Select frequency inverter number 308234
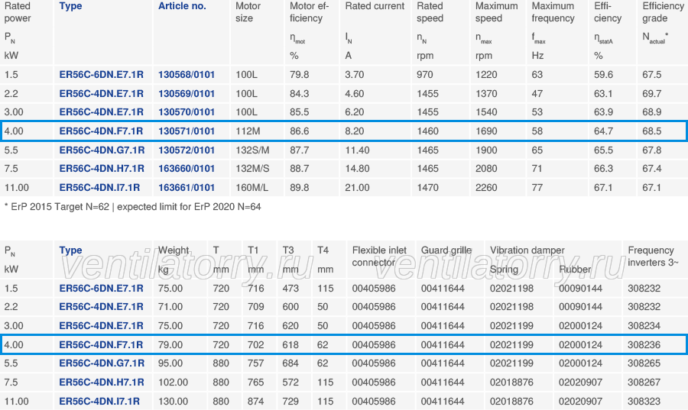The width and height of the screenshot is (688, 410). click(x=644, y=326)
